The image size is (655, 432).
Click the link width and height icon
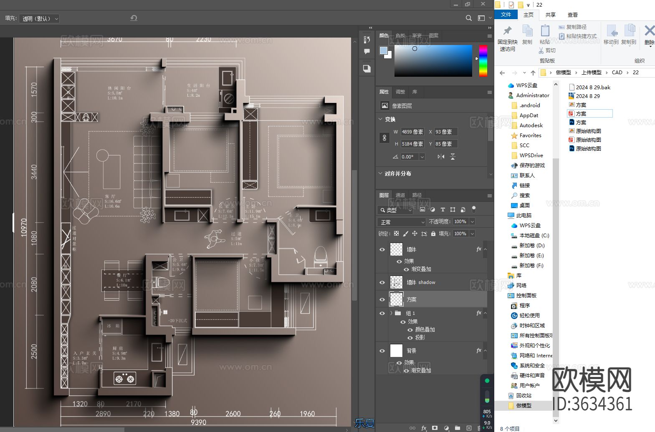point(384,138)
